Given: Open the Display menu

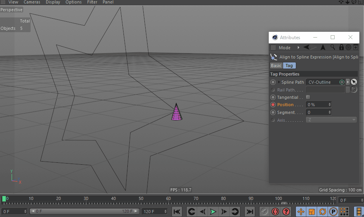Looking at the screenshot, I should [x=53, y=2].
